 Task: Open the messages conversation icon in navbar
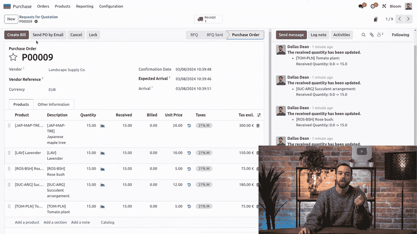tap(361, 6)
